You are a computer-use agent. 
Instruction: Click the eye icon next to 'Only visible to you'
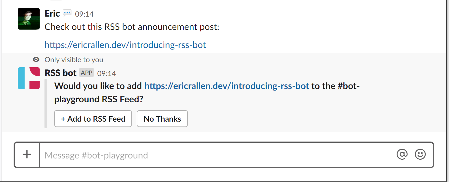point(36,59)
